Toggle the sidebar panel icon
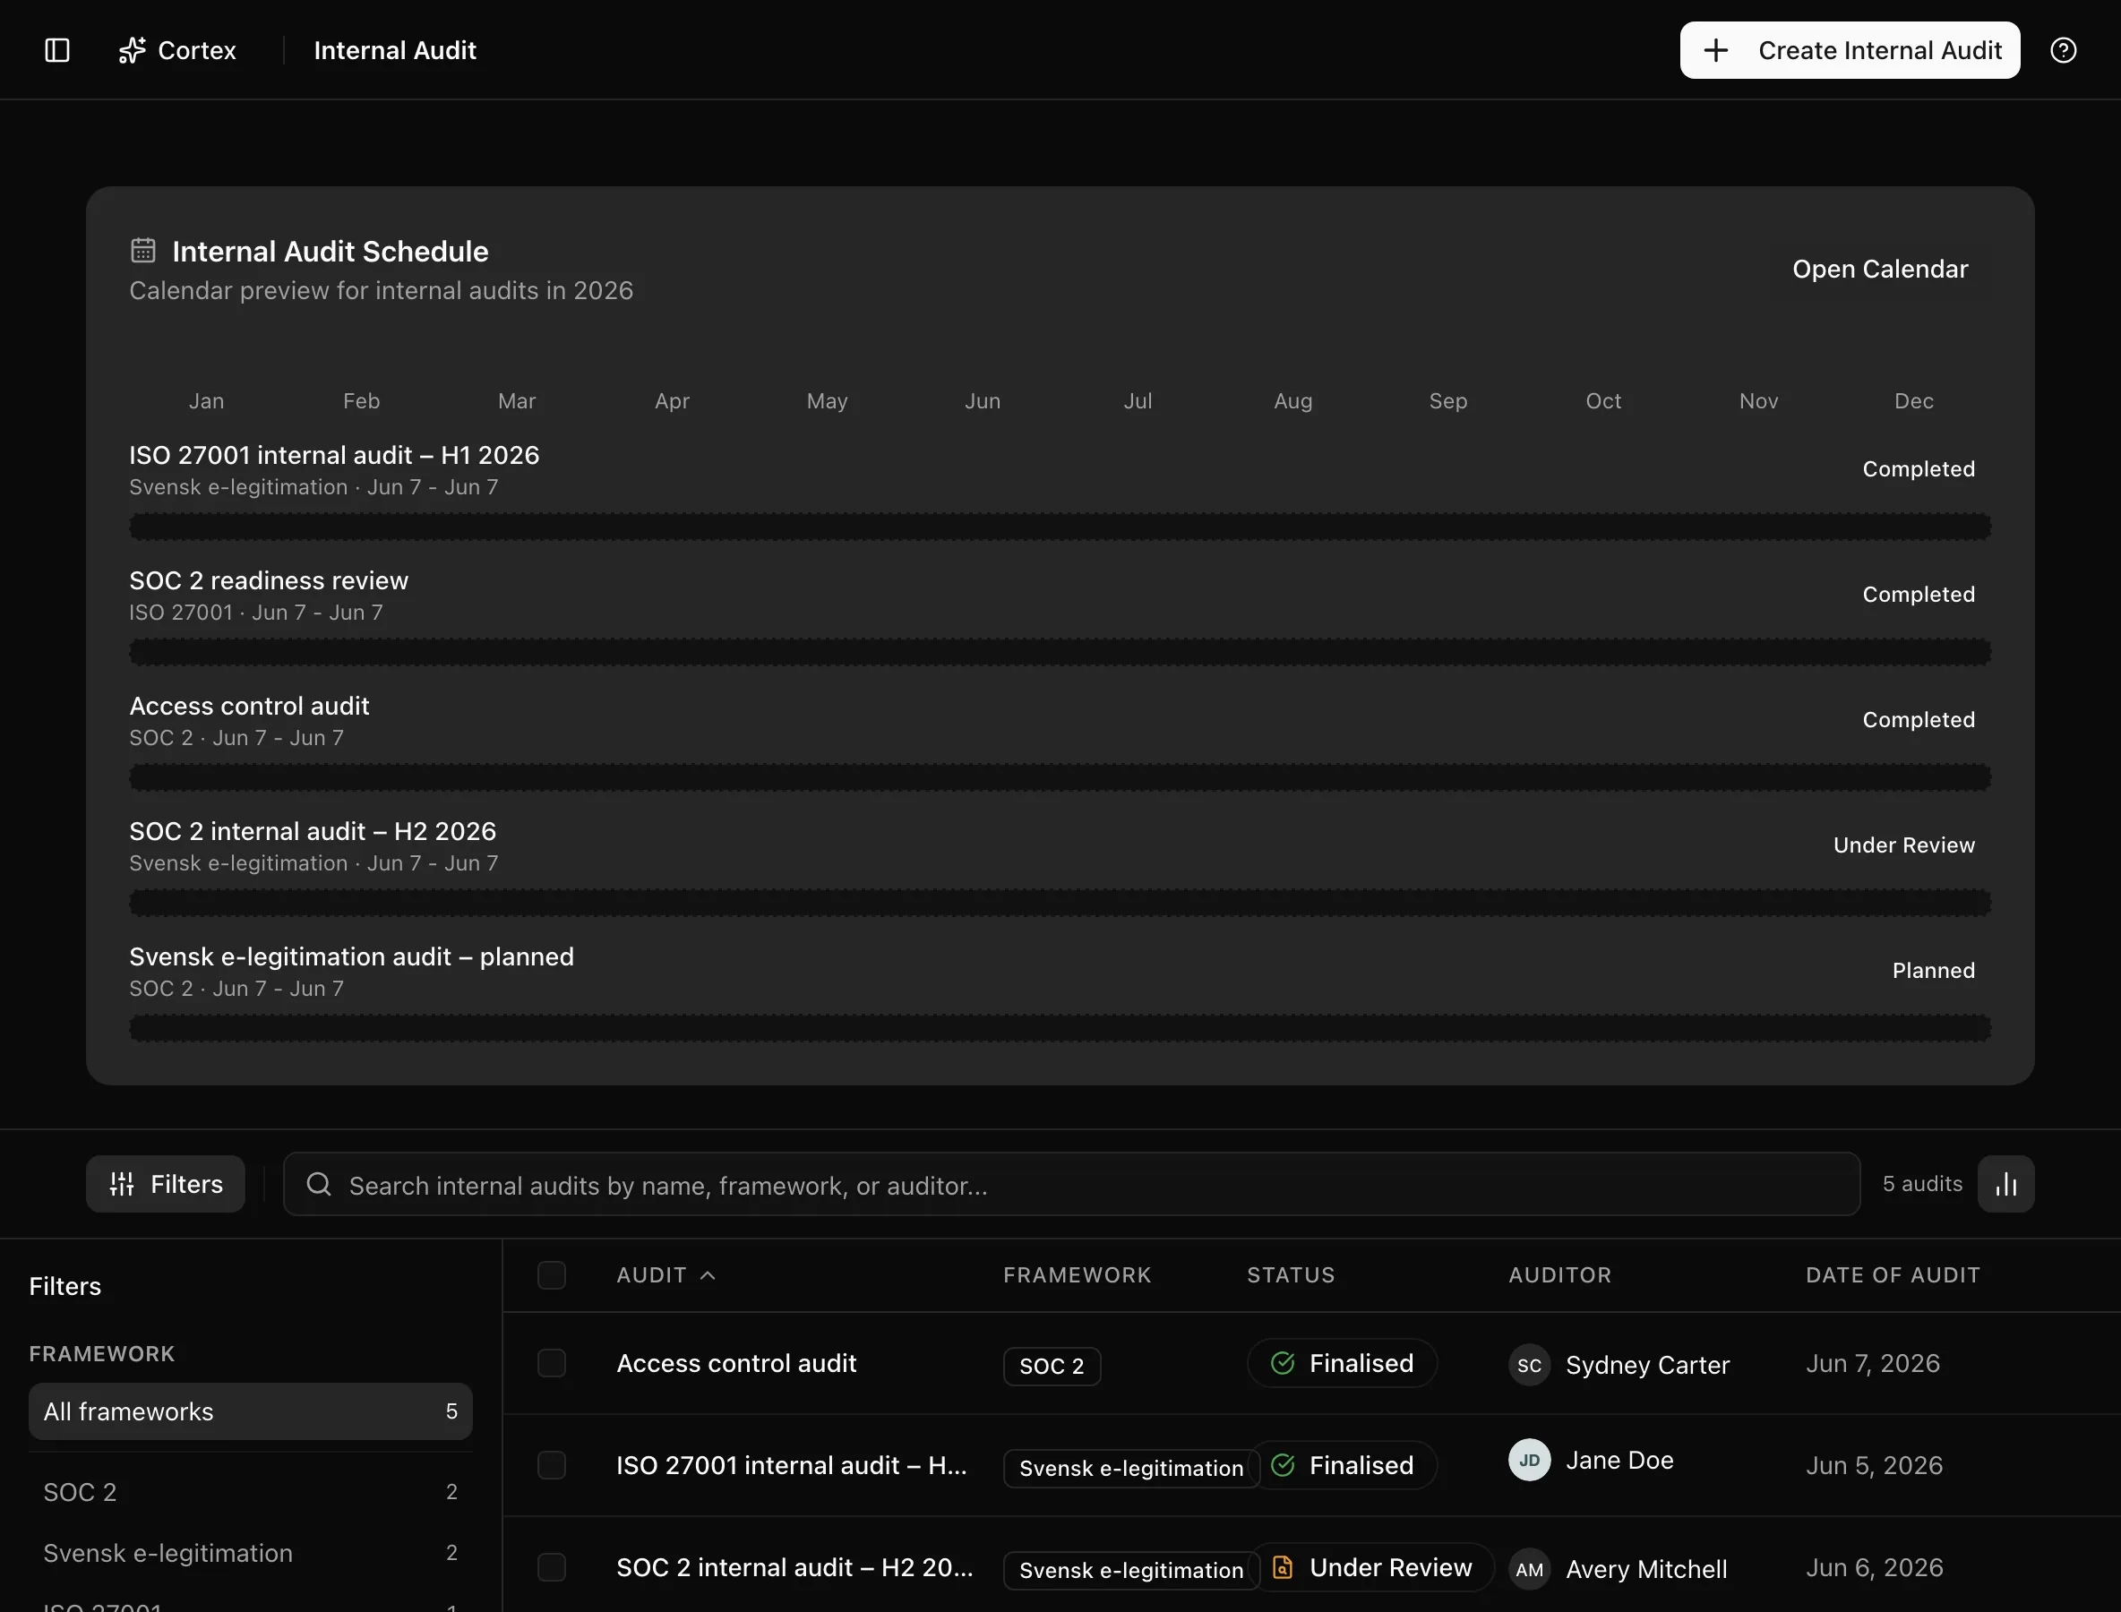Screen dimensions: 2121x1612 pyautogui.click(x=57, y=50)
